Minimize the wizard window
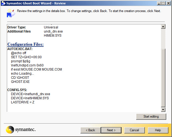The width and height of the screenshot is (172, 137). click(x=159, y=3)
